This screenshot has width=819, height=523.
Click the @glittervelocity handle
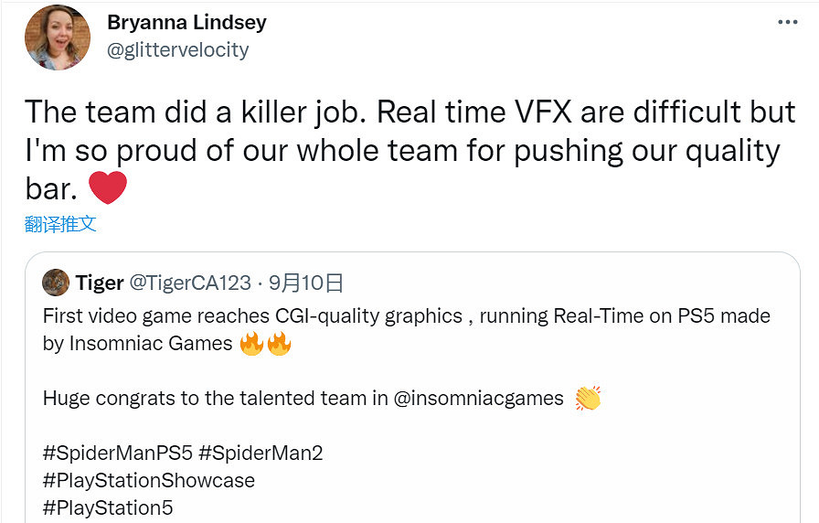pyautogui.click(x=178, y=49)
